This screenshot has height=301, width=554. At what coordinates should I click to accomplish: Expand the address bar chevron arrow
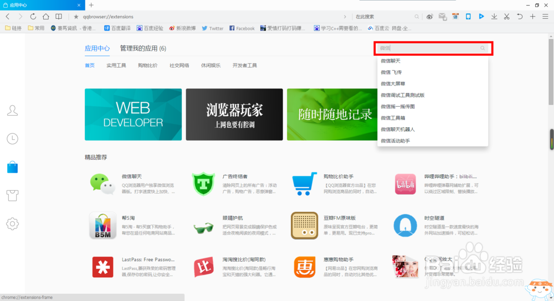pos(345,17)
